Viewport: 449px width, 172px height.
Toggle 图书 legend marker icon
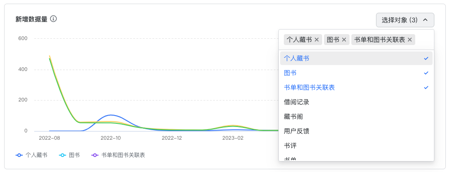click(x=63, y=155)
